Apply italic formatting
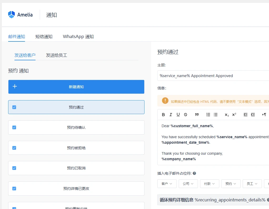269x209 pixels. [x=171, y=115]
